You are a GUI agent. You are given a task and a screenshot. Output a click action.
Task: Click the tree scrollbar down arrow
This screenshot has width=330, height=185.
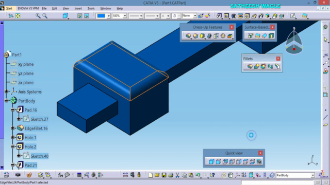pyautogui.click(x=2, y=168)
